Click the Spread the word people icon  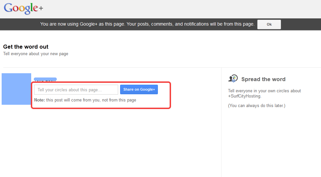point(233,78)
